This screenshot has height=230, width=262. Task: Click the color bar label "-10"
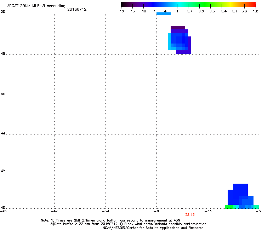coord(143,11)
